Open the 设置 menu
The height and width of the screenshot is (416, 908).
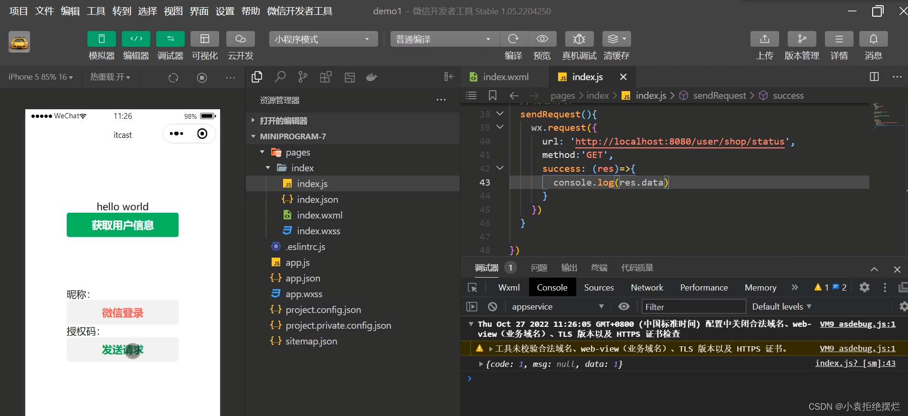tap(225, 11)
